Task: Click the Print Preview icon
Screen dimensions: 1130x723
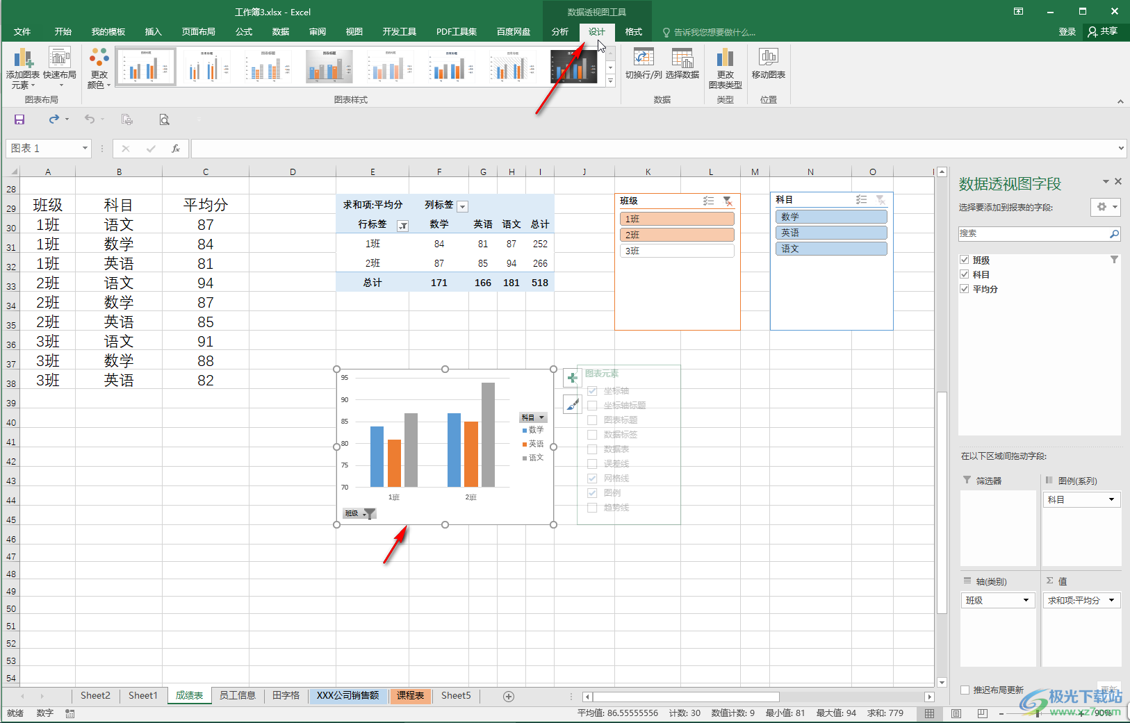Action: click(164, 119)
